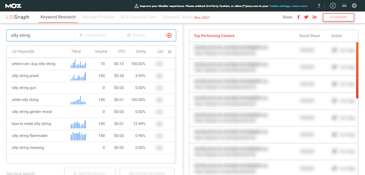365x175 pixels.
Task: Click the location pin icon in search bar
Action: [81, 35]
